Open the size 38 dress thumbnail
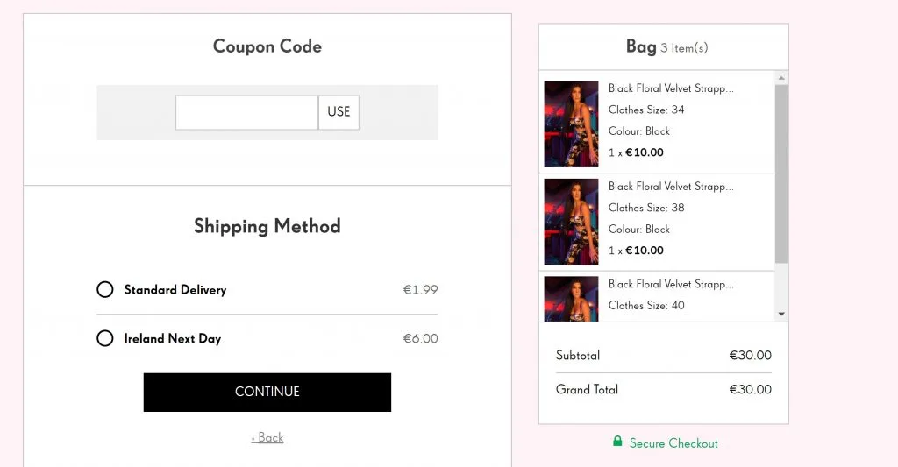The image size is (898, 467). pos(571,222)
